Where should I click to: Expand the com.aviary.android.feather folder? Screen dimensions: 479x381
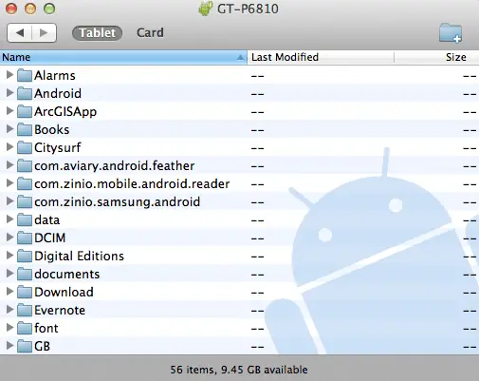[9, 165]
